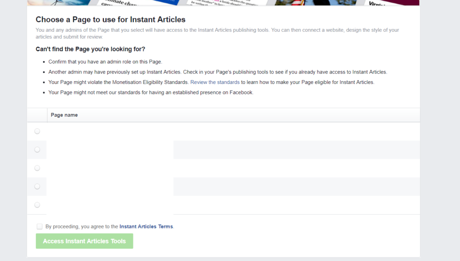460x261 pixels.
Task: Click the Review the standards link
Action: pos(215,83)
